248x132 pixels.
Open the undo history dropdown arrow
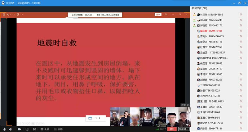pos(11,15)
